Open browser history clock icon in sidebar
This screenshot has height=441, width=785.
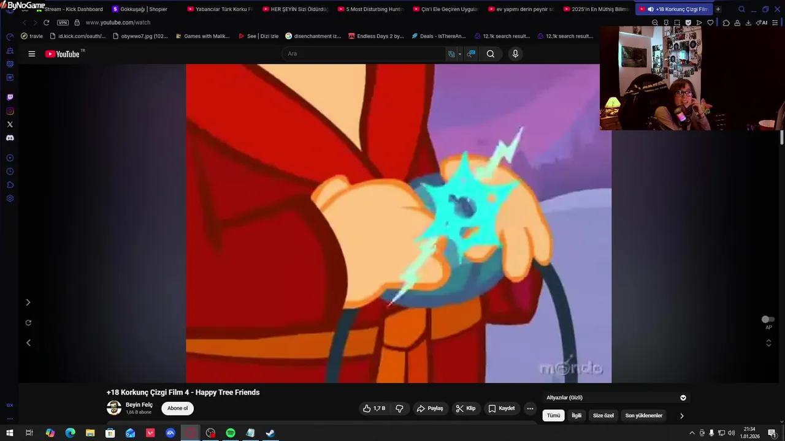point(10,171)
